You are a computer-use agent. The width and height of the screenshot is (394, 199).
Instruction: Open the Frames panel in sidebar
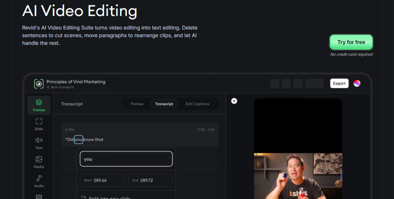39,105
